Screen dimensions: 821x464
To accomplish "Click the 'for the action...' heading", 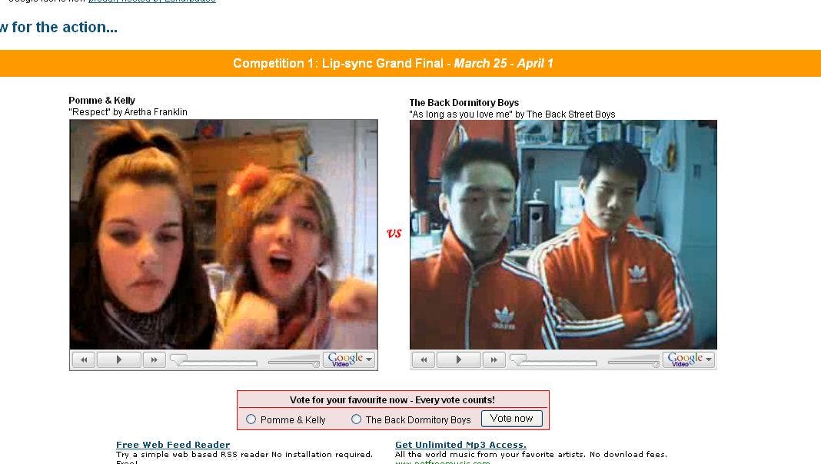I will [x=58, y=27].
